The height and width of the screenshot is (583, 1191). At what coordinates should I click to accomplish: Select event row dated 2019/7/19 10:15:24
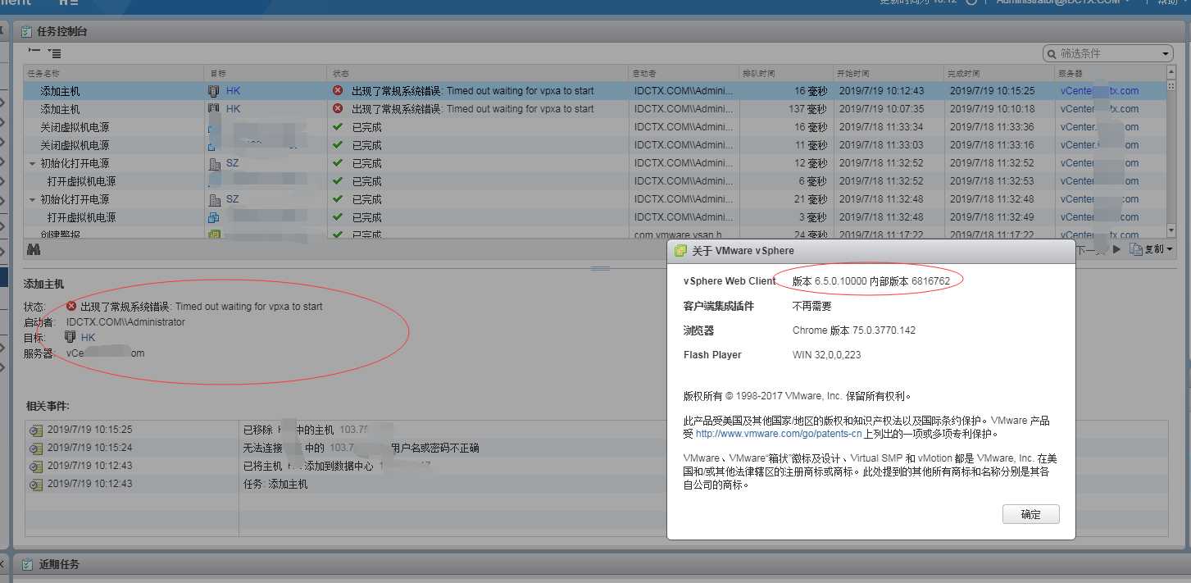596,448
